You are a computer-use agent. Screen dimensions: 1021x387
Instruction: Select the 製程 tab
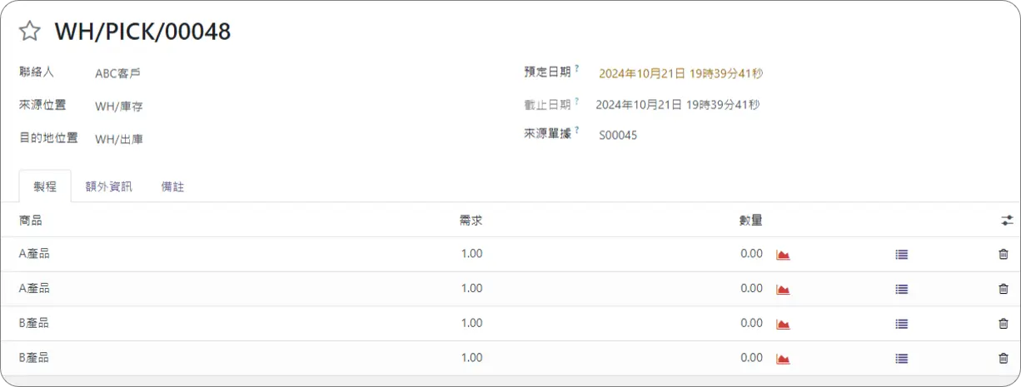43,186
